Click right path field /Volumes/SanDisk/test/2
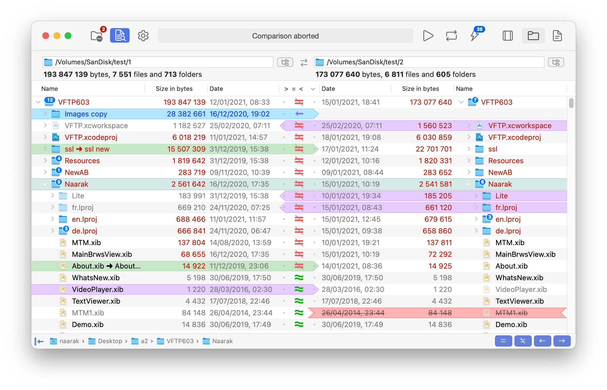Image resolution: width=607 pixels, height=390 pixels. (x=429, y=62)
